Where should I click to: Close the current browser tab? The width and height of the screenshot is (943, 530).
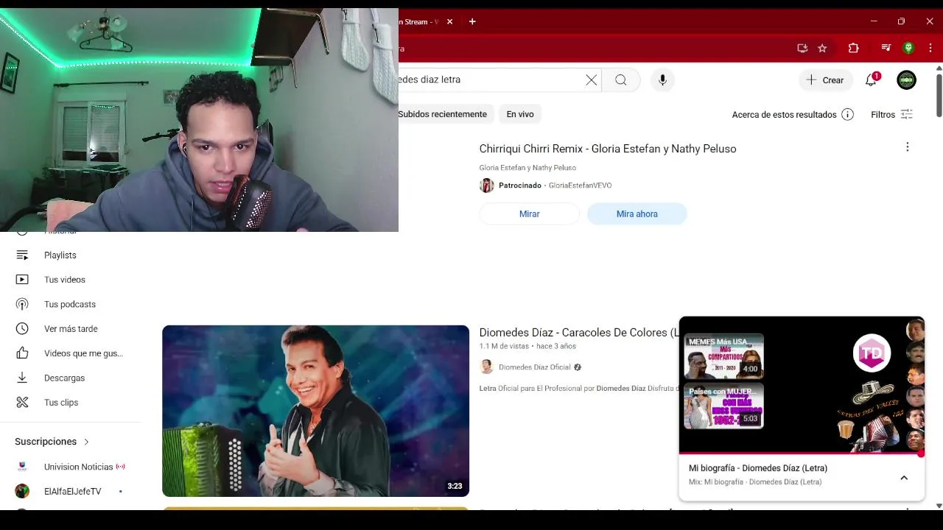[450, 22]
